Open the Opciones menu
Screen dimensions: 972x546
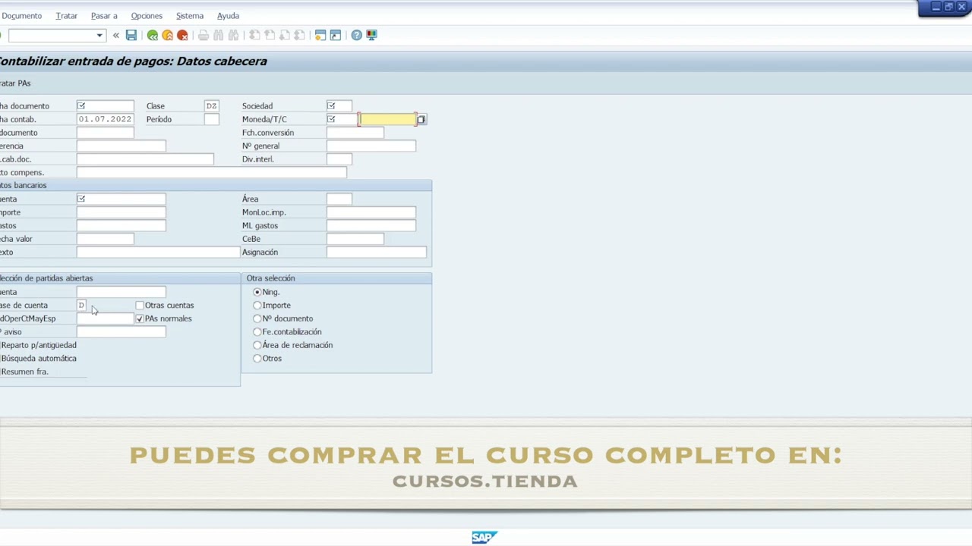tap(147, 16)
